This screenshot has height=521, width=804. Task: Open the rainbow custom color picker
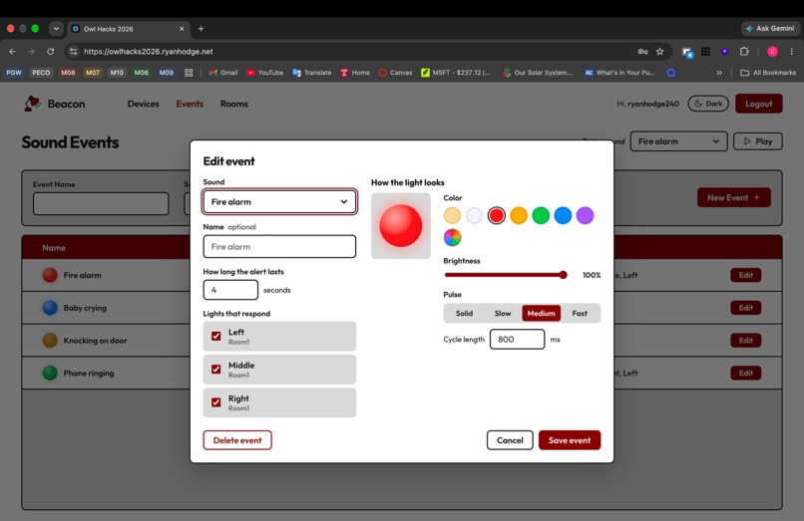point(452,237)
